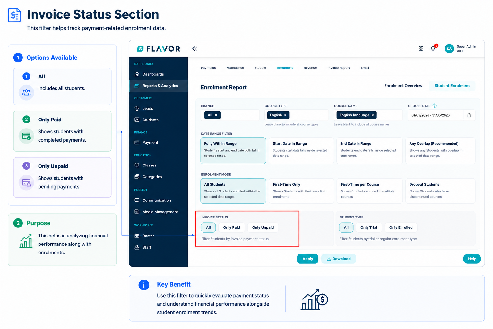Collapse the sidebar with the double-chevron icon

click(x=195, y=49)
